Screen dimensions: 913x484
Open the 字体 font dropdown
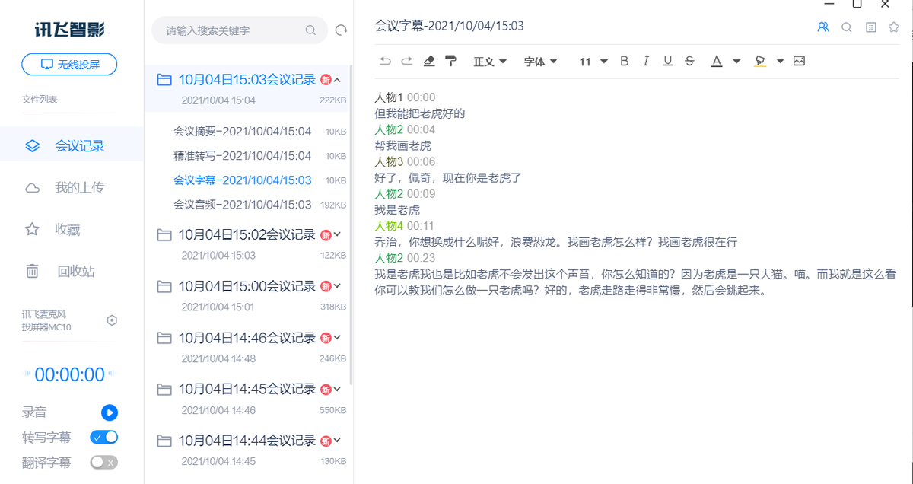click(x=541, y=62)
